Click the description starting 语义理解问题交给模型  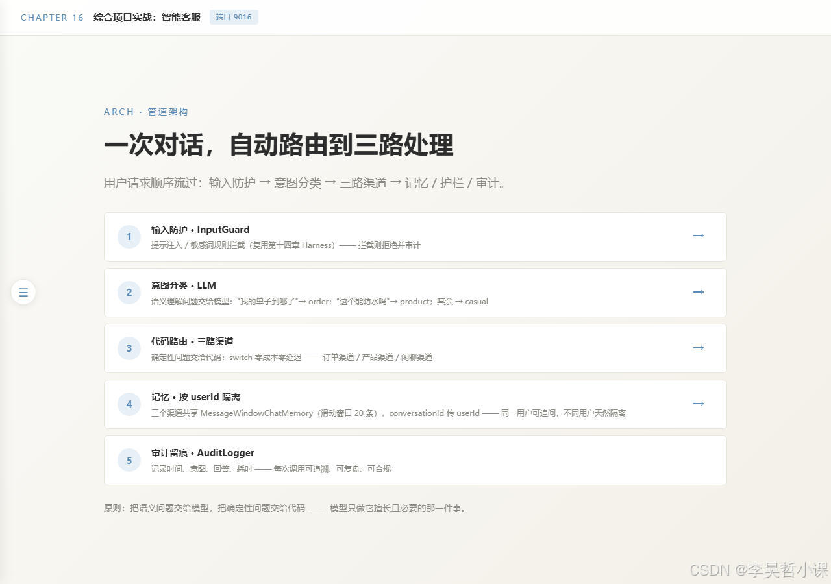pos(319,301)
